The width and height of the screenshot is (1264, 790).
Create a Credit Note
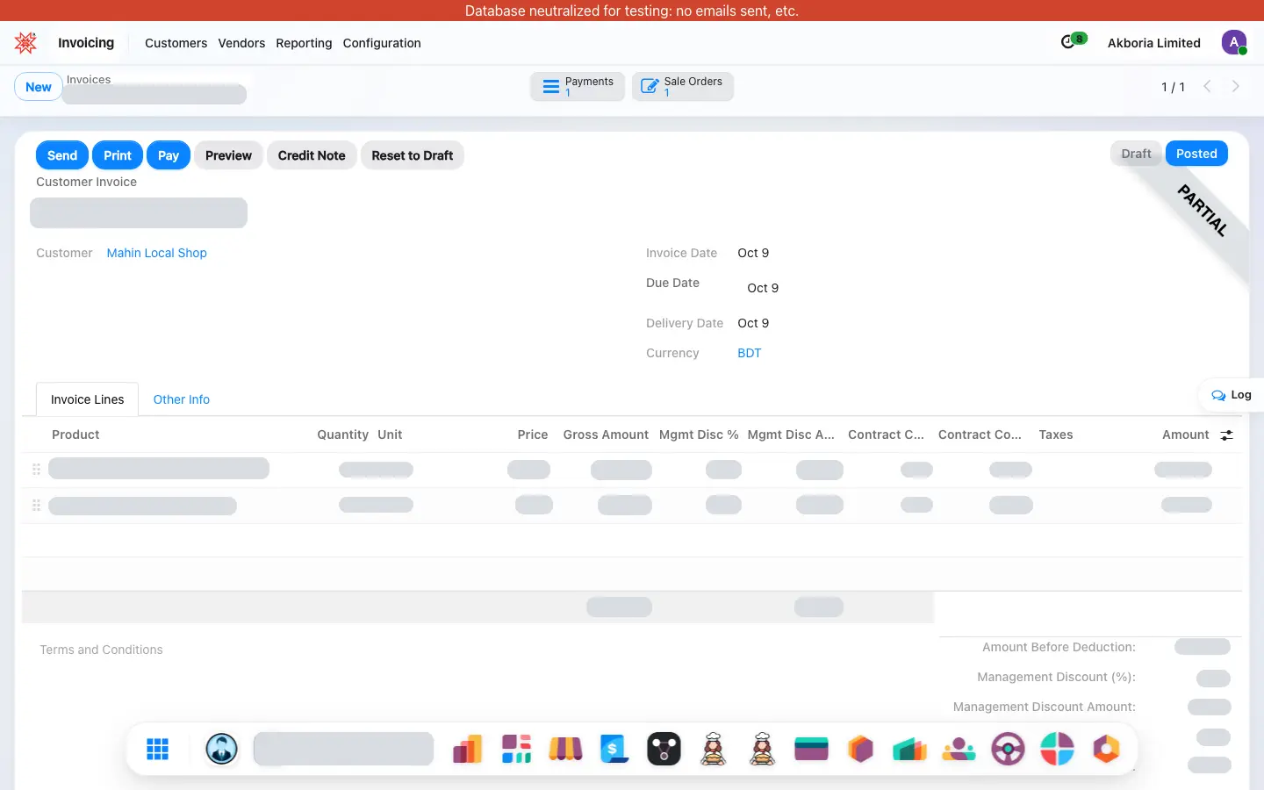click(312, 155)
